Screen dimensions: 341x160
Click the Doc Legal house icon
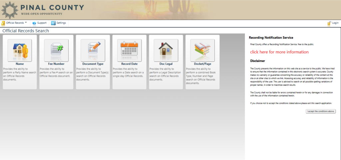click(x=166, y=50)
